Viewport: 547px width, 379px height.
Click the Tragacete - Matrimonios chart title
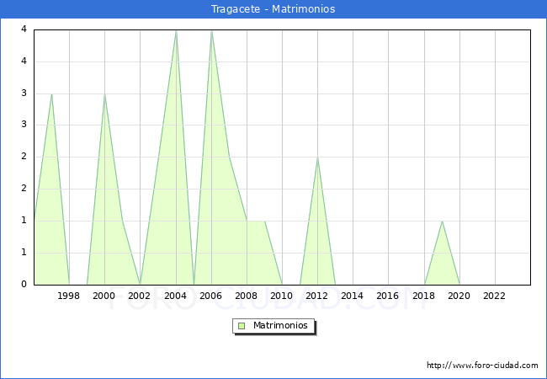click(273, 8)
